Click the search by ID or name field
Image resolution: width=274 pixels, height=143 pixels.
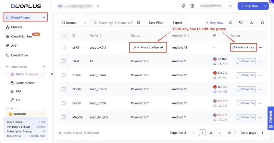115,23
